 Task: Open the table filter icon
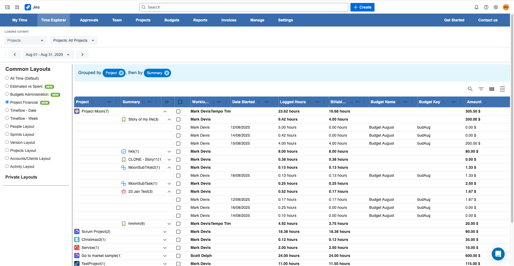coord(481,89)
